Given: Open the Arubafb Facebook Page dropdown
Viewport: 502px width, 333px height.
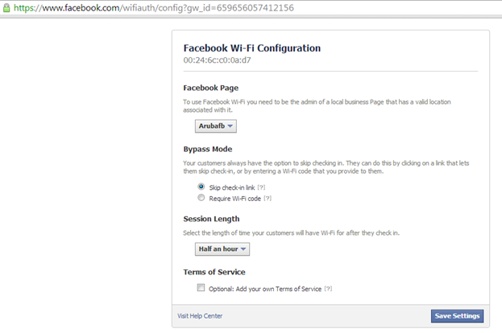Looking at the screenshot, I should [216, 126].
